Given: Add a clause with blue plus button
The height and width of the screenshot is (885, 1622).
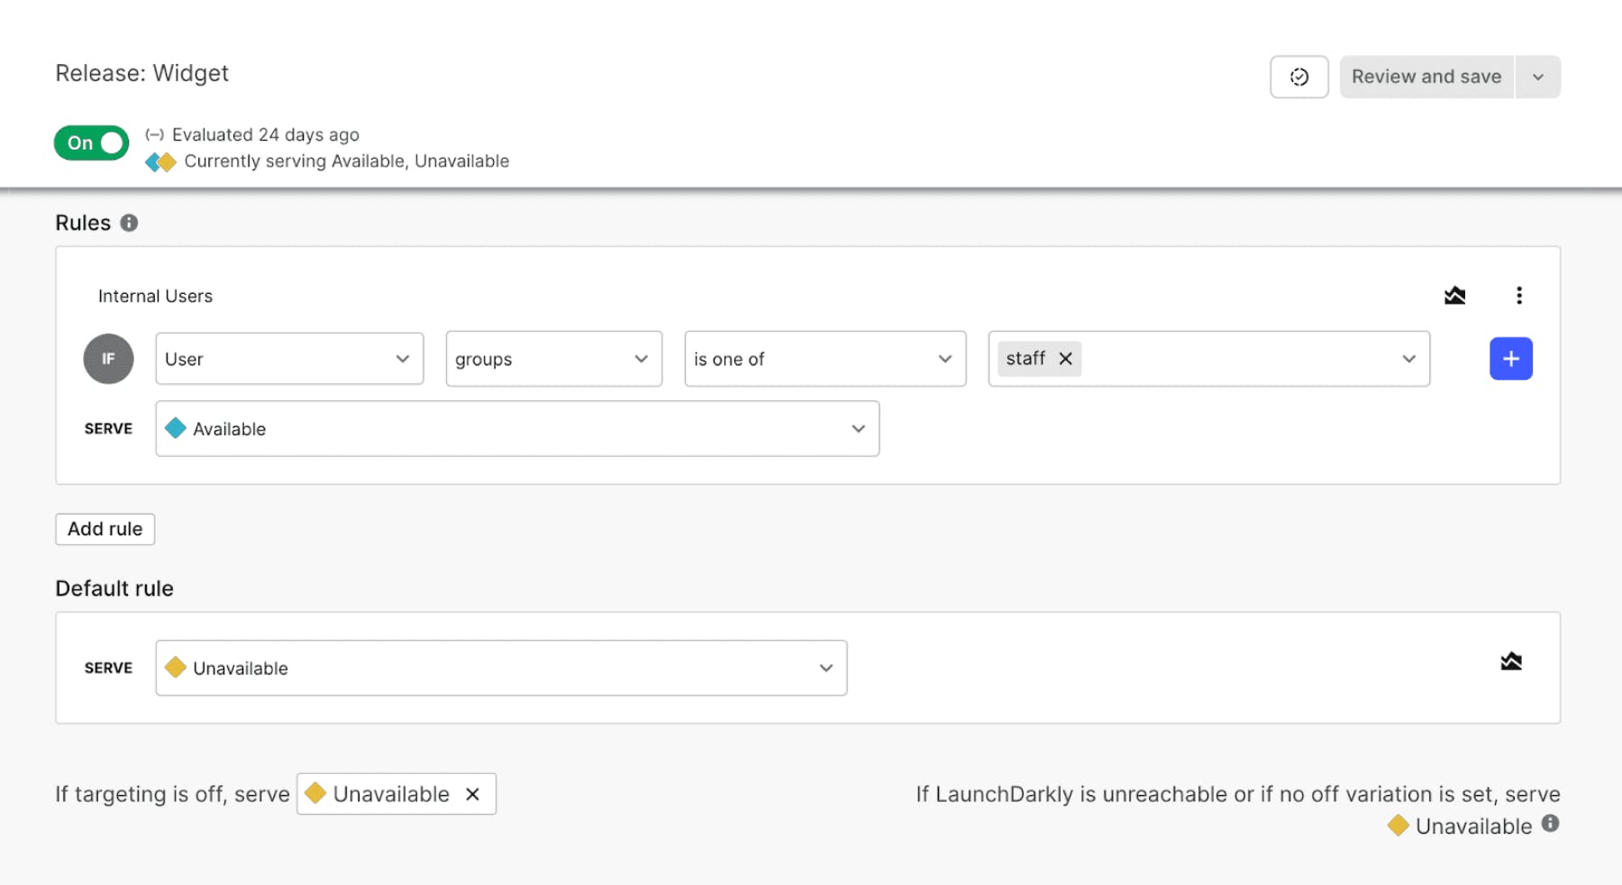Looking at the screenshot, I should pyautogui.click(x=1510, y=359).
